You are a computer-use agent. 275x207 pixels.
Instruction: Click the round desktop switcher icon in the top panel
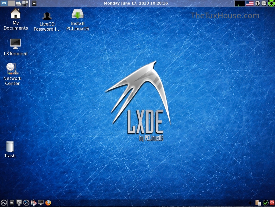[25, 3]
